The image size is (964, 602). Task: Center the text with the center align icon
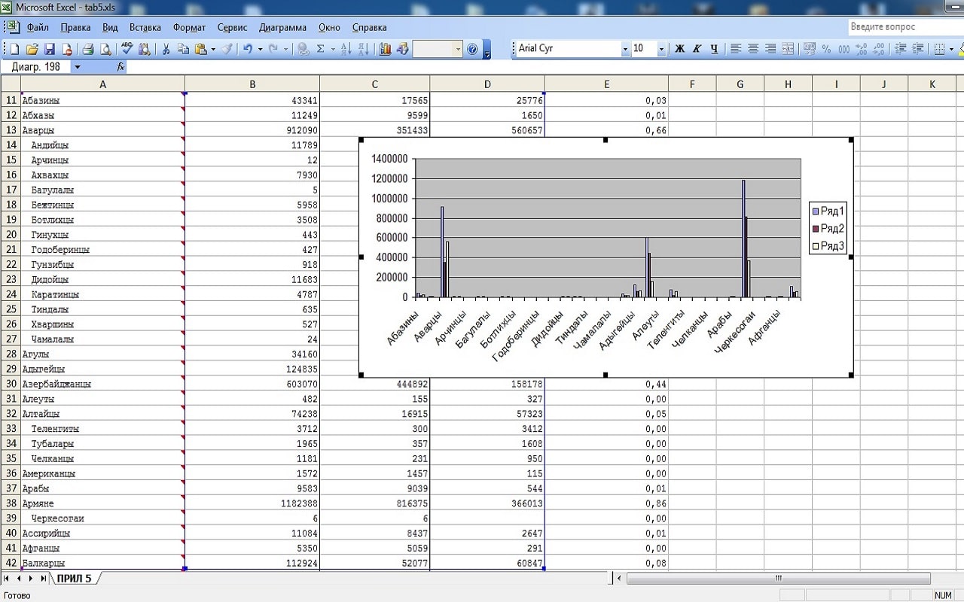tap(752, 49)
